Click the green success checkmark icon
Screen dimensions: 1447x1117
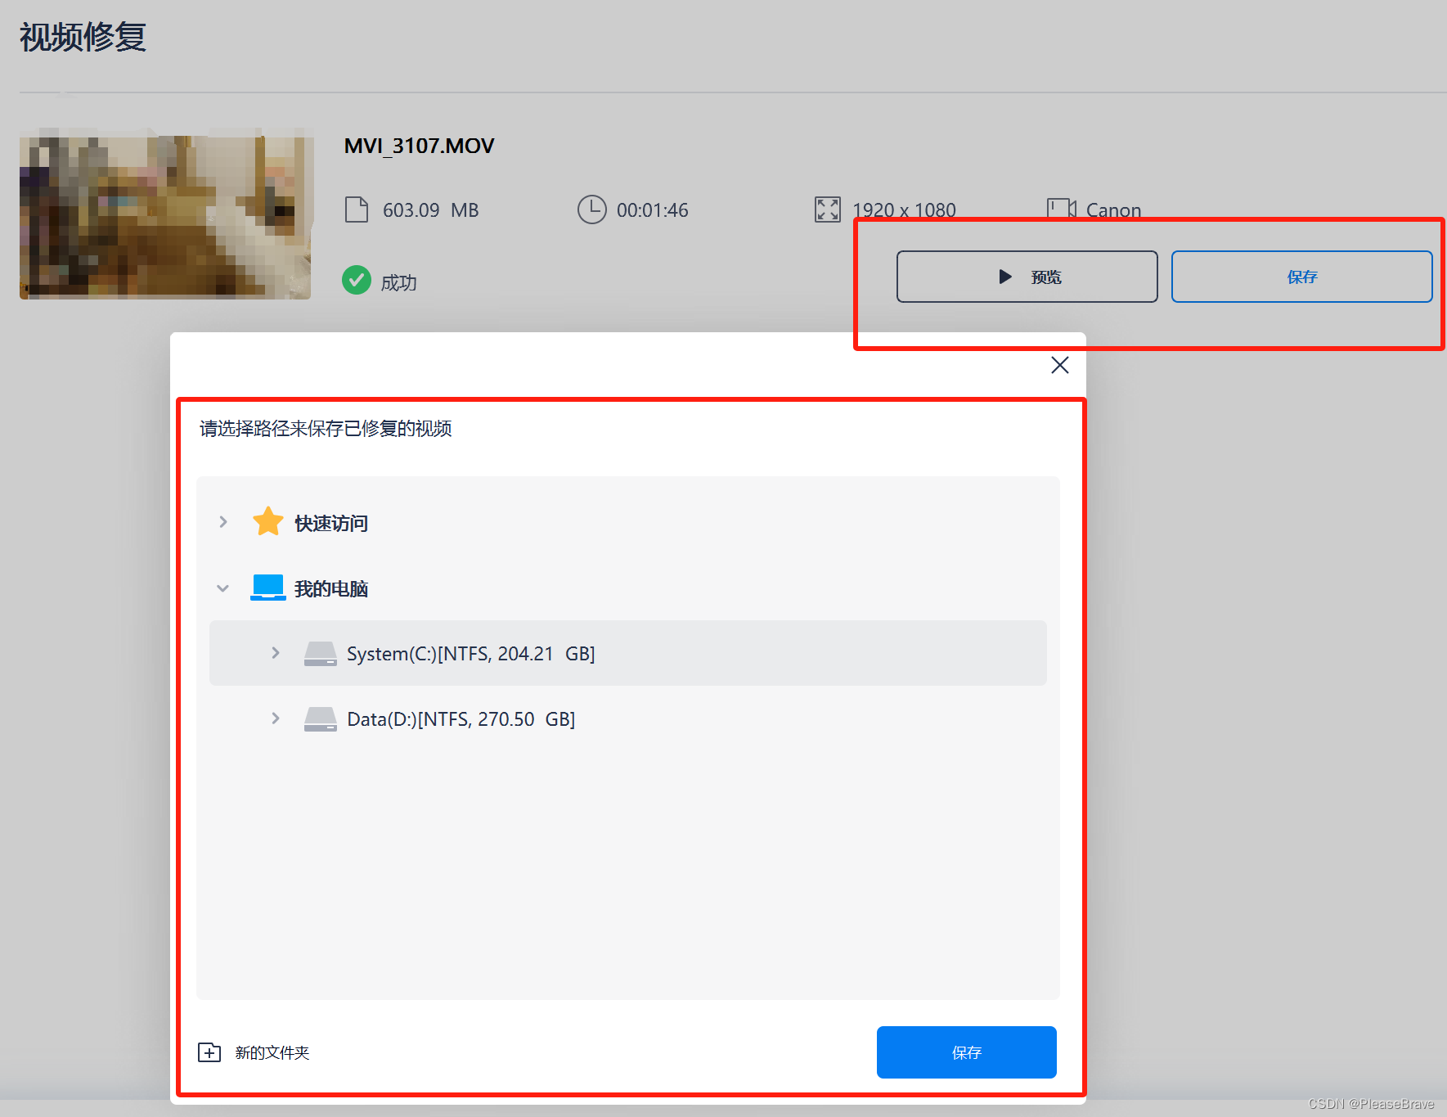click(x=357, y=280)
